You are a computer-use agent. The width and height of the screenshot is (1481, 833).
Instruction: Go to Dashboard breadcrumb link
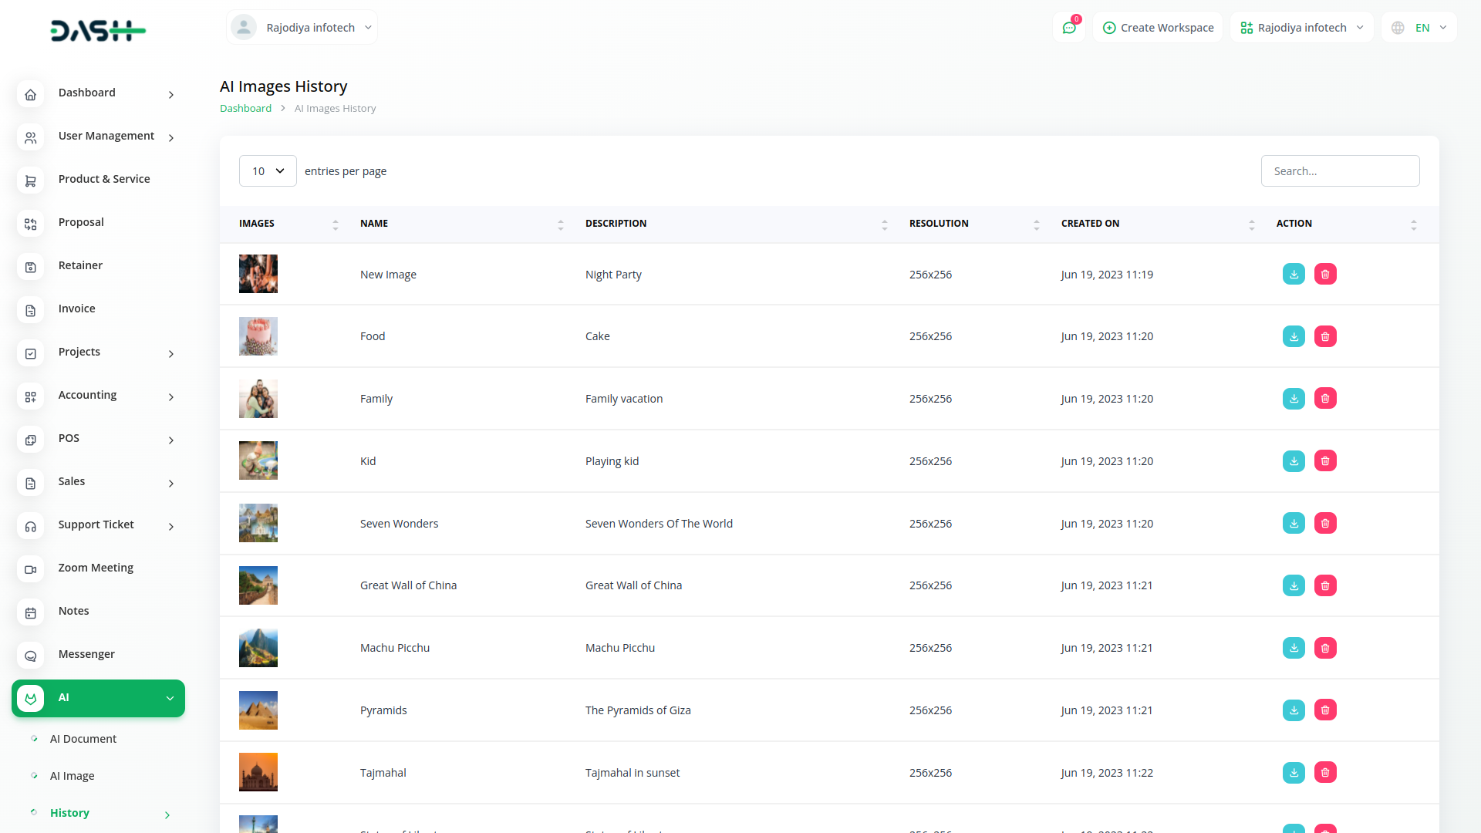(x=245, y=109)
